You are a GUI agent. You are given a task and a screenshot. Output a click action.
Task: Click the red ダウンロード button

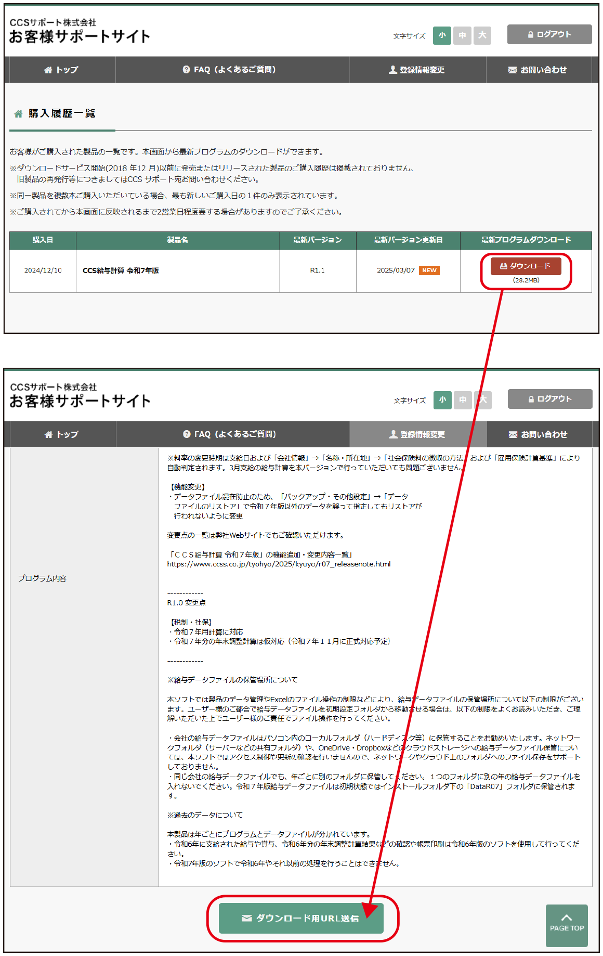[x=526, y=266]
